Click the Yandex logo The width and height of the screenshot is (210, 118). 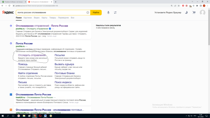(x=8, y=12)
